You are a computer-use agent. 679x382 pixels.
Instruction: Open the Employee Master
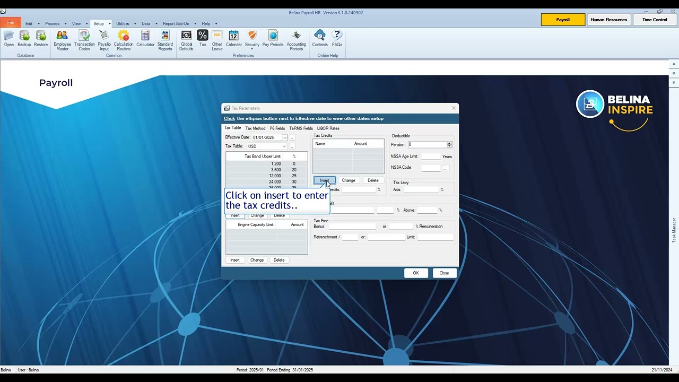[63, 41]
